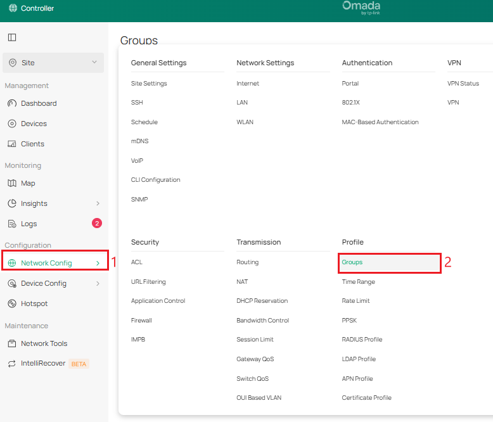
Task: Open IntelliRecover in the sidebar
Action: 43,363
